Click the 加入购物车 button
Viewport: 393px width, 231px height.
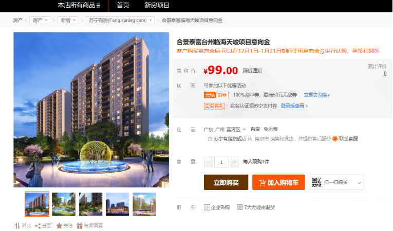point(278,182)
